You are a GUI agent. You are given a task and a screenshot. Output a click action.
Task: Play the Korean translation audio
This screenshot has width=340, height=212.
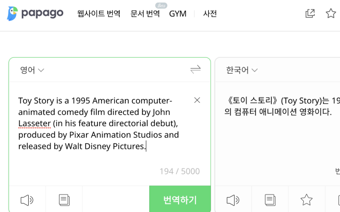click(233, 200)
